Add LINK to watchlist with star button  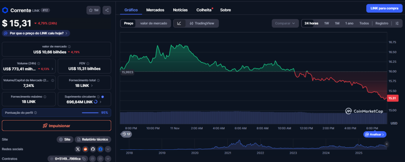coord(93,10)
